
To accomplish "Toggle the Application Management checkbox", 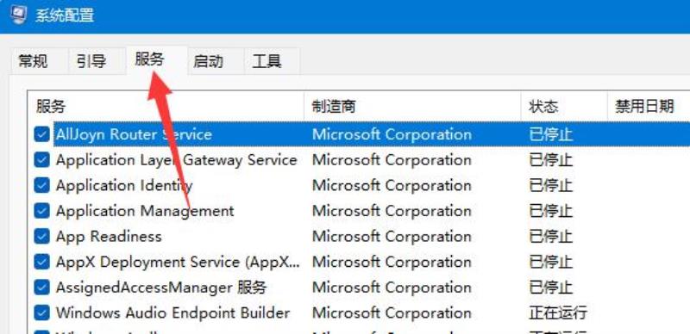I will (x=41, y=211).
